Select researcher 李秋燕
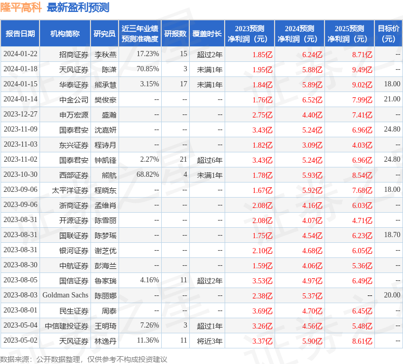The width and height of the screenshot is (403, 364). point(106,55)
